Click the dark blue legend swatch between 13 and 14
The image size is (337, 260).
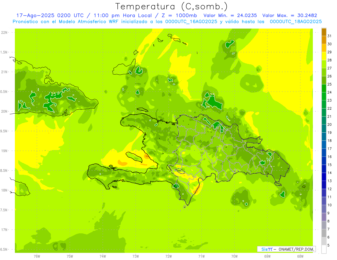coord(324,177)
